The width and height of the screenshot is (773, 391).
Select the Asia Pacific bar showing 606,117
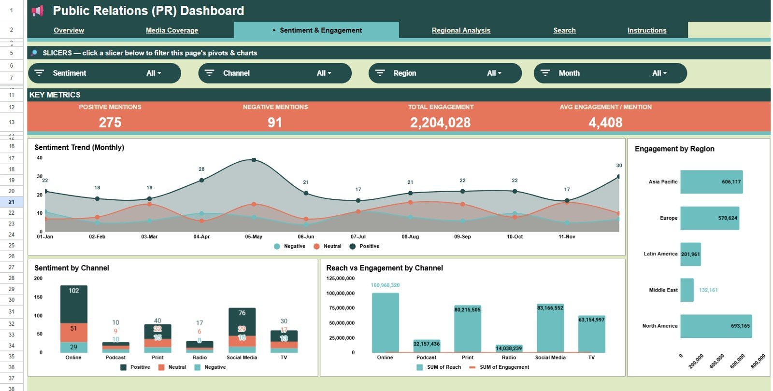click(x=712, y=182)
